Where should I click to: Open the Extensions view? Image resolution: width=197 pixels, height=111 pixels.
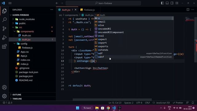(x=4, y=47)
